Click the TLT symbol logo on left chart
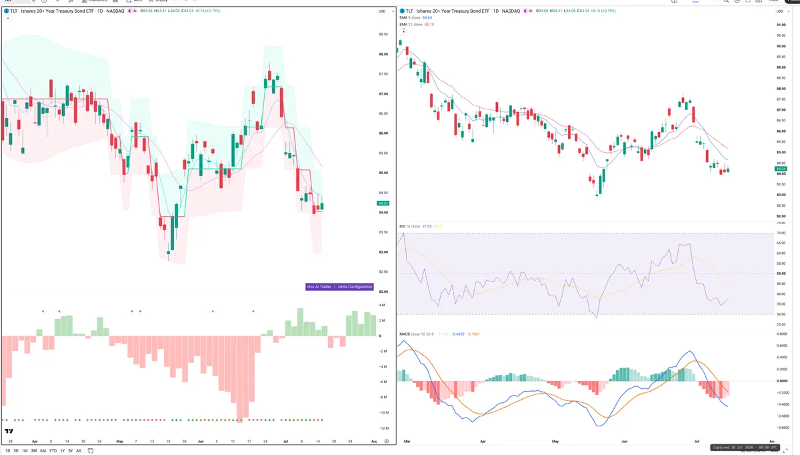 pos(6,11)
